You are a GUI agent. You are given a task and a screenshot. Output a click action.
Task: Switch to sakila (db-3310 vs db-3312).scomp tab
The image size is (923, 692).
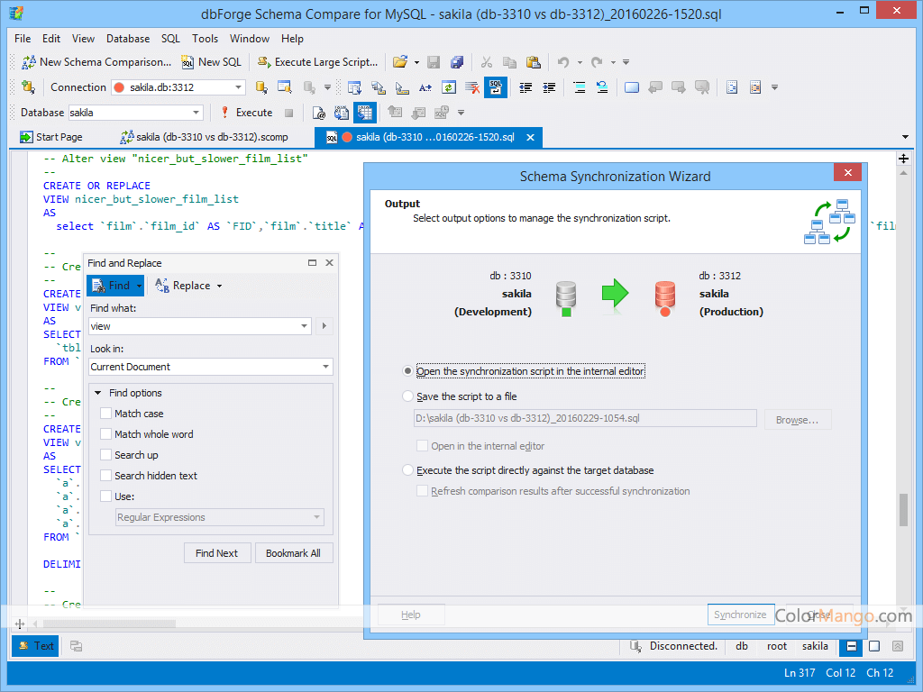click(205, 137)
